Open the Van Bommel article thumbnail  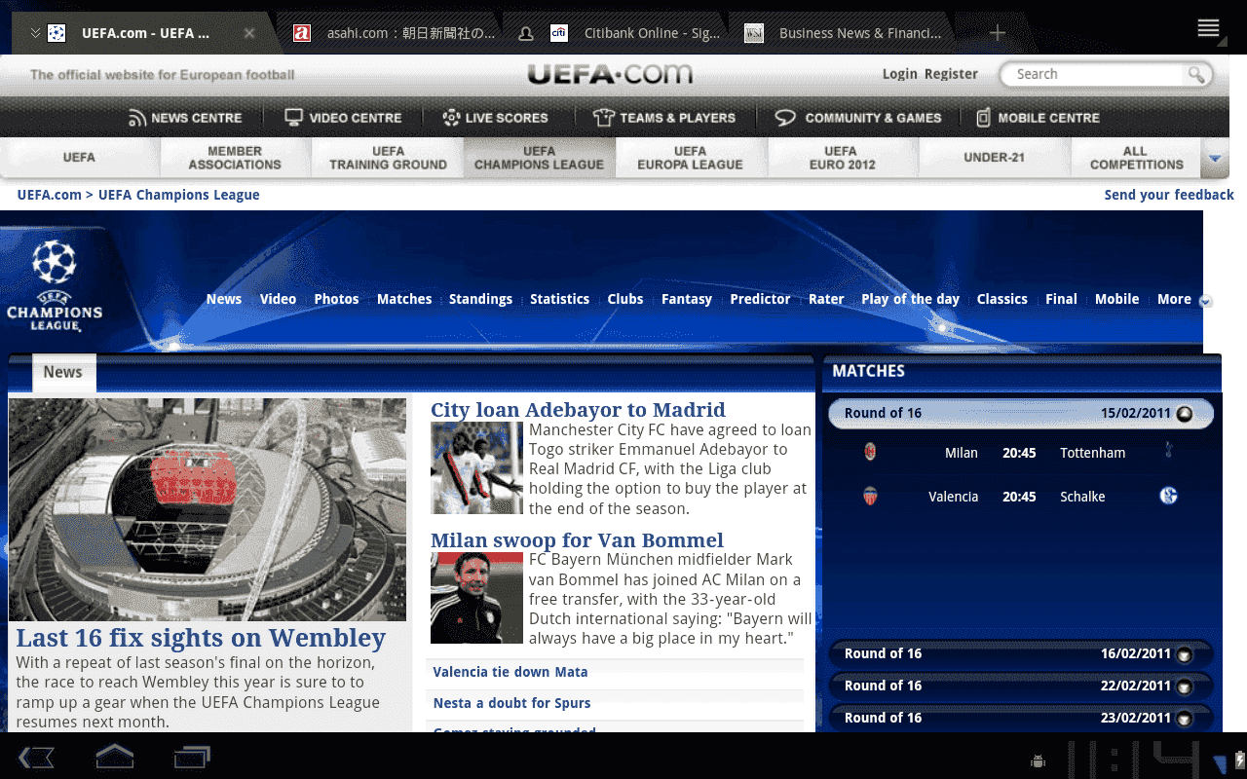(x=476, y=598)
